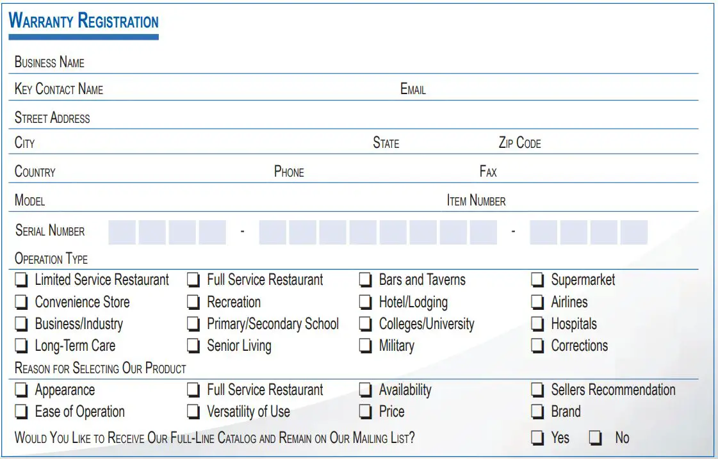
Task: Select the Sellers Recommendation checkbox
Action: pyautogui.click(x=538, y=390)
